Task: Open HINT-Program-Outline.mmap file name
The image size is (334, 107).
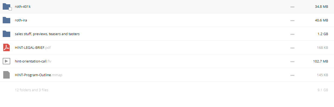Action: 39,75
